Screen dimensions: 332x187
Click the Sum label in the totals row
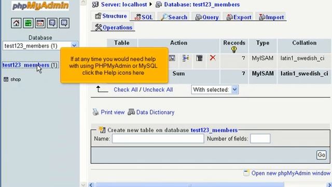178,74
